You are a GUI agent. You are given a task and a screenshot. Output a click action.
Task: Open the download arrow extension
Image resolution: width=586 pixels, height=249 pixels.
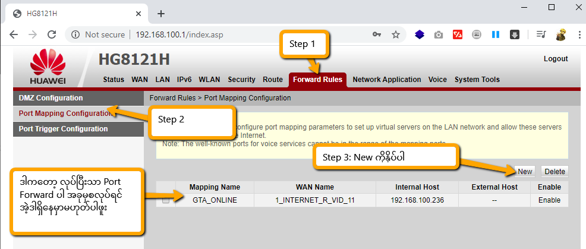(515, 35)
